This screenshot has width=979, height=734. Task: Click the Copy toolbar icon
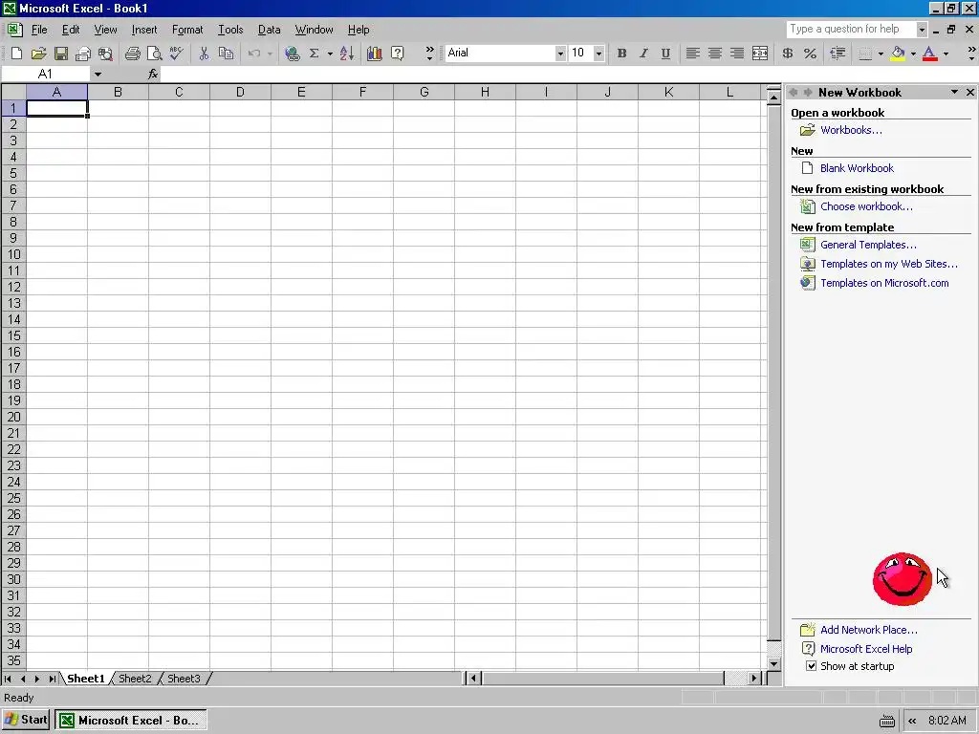point(226,54)
